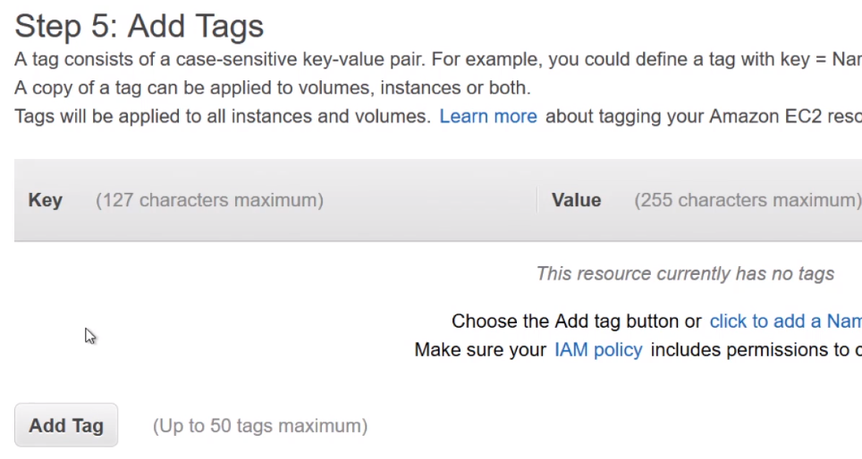Viewport: 862px width, 459px height.
Task: Click the 'This resource currently has no tags' message
Action: click(x=685, y=273)
